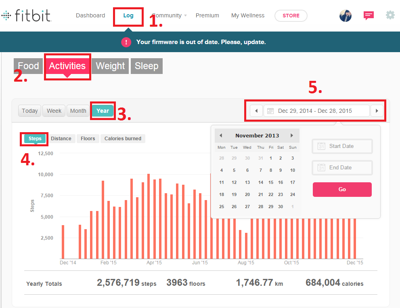Viewport: 400px width, 308px height.
Task: Click the firmware update message
Action: coord(201,42)
